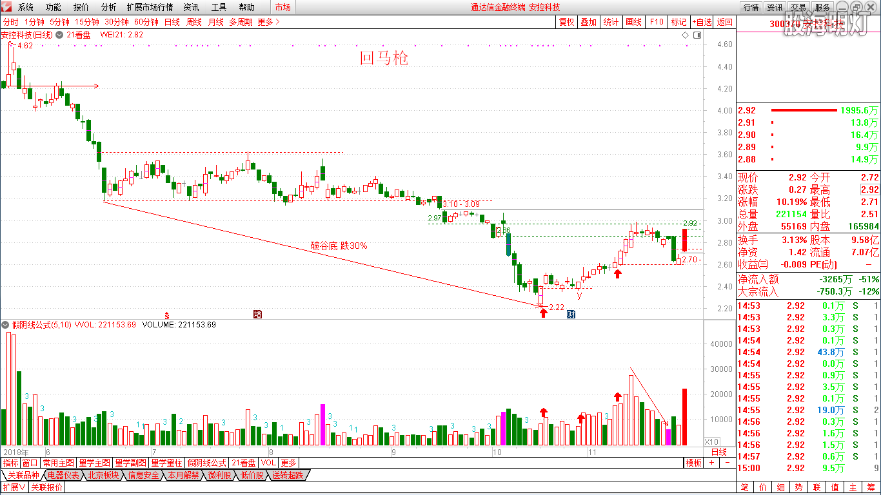
Task: Expand the 扩展∨ dropdown
Action: tap(14, 487)
